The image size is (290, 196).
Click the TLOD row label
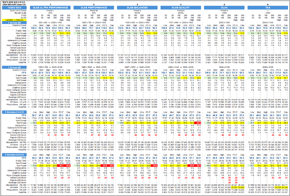click(24, 16)
